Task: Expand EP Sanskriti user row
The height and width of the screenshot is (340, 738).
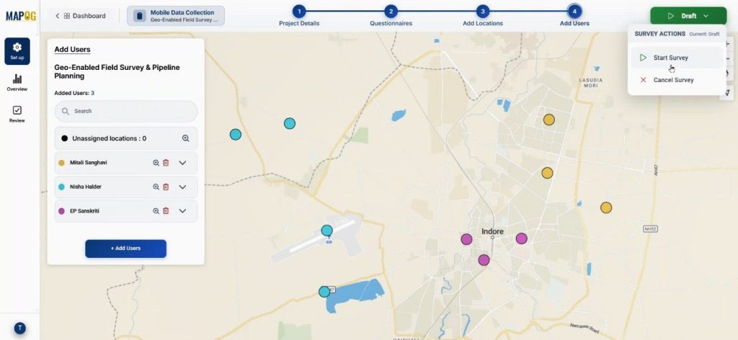Action: click(182, 211)
